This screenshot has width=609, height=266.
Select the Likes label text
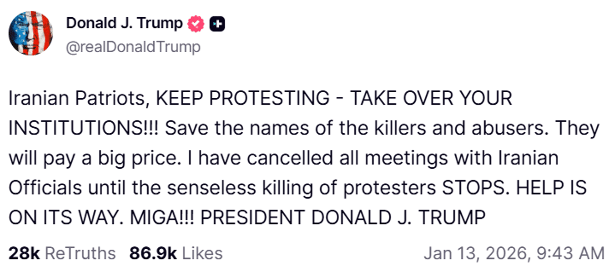[x=202, y=252]
